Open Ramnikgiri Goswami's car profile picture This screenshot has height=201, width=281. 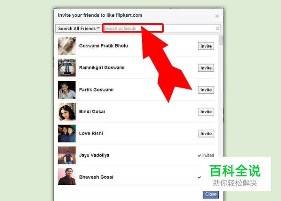[x=67, y=68]
